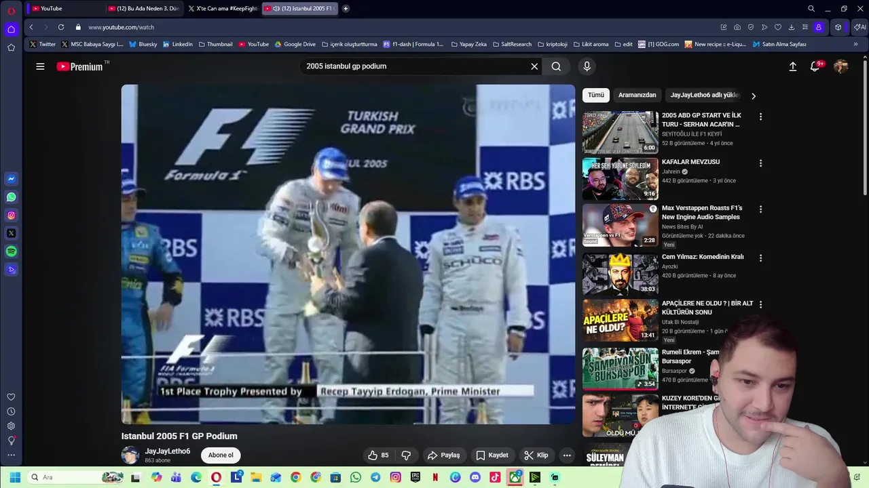Show more filter chips with the arrow
The width and height of the screenshot is (869, 488).
point(753,96)
